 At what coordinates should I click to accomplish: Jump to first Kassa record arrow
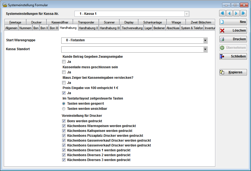click(x=222, y=13)
